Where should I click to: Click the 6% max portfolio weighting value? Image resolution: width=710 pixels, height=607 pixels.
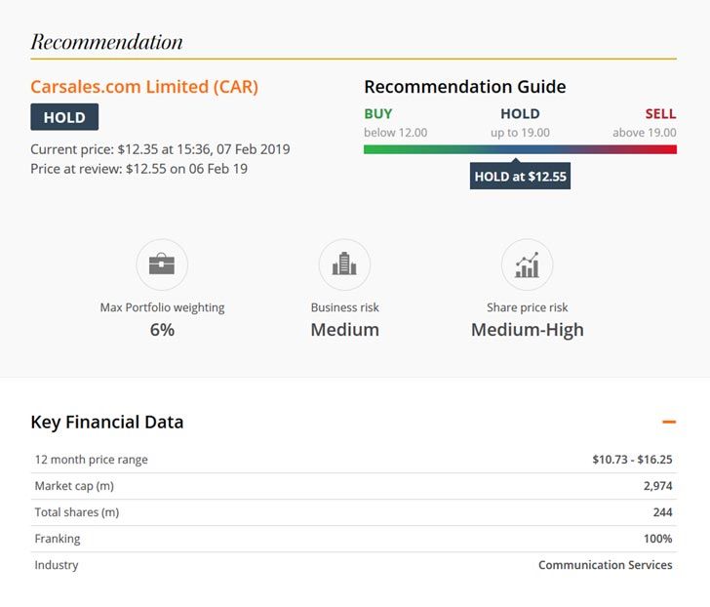coord(162,330)
